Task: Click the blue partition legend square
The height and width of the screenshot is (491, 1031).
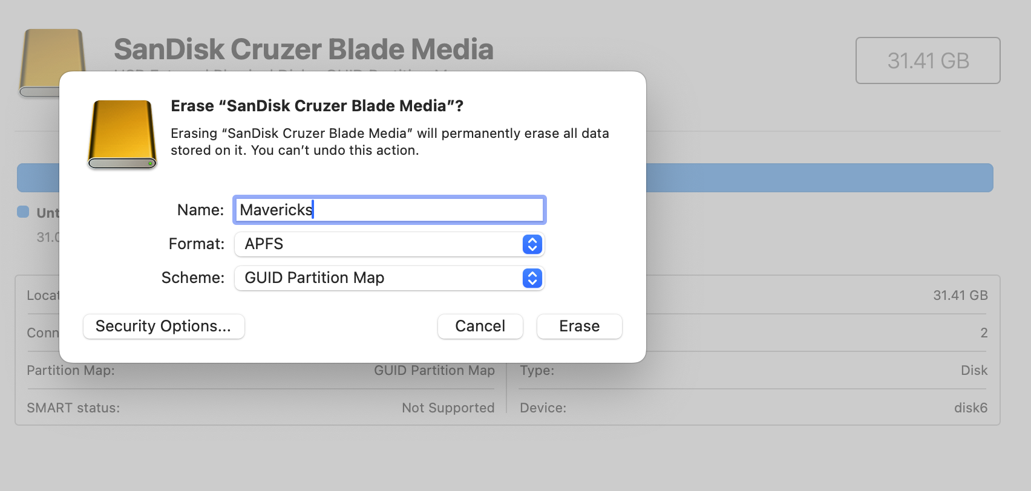Action: click(x=23, y=212)
